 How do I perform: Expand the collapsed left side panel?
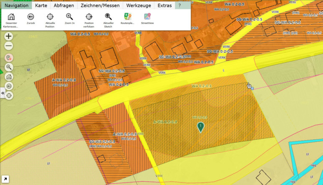click(x=3, y=93)
